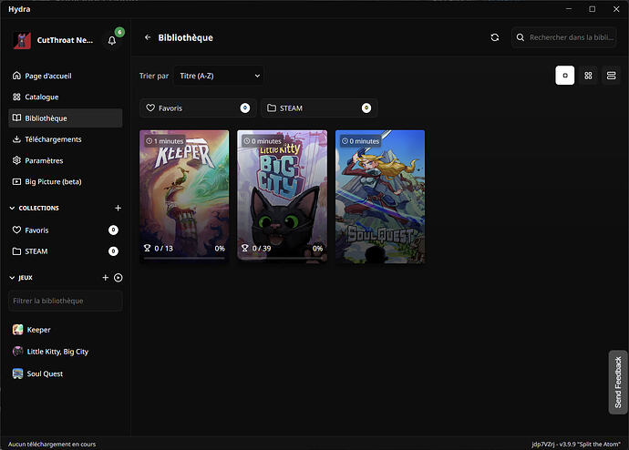Open the Page d'accueil menu item

point(66,76)
